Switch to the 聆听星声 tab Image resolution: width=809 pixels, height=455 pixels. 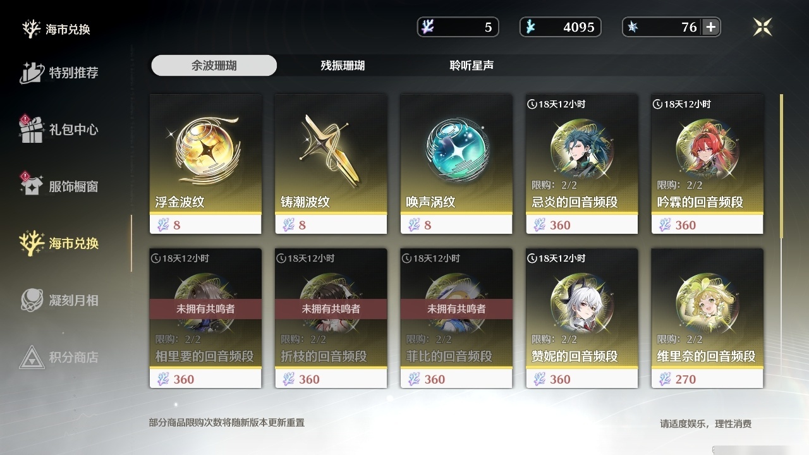tap(471, 66)
